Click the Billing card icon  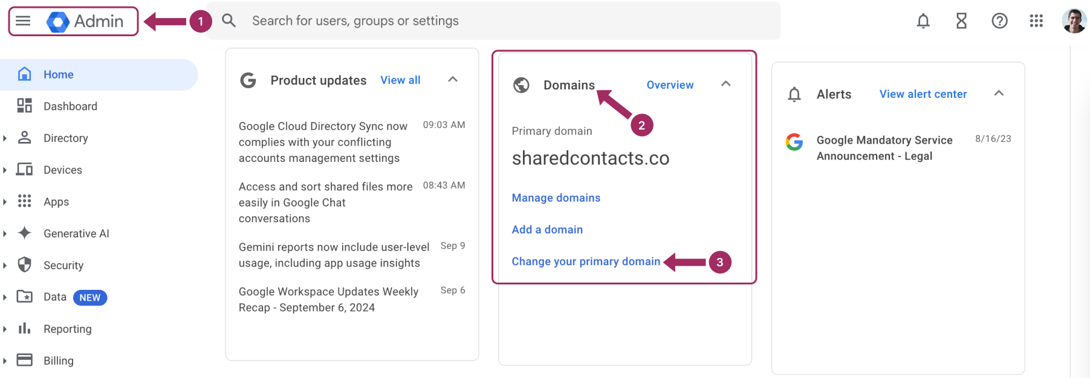[24, 360]
